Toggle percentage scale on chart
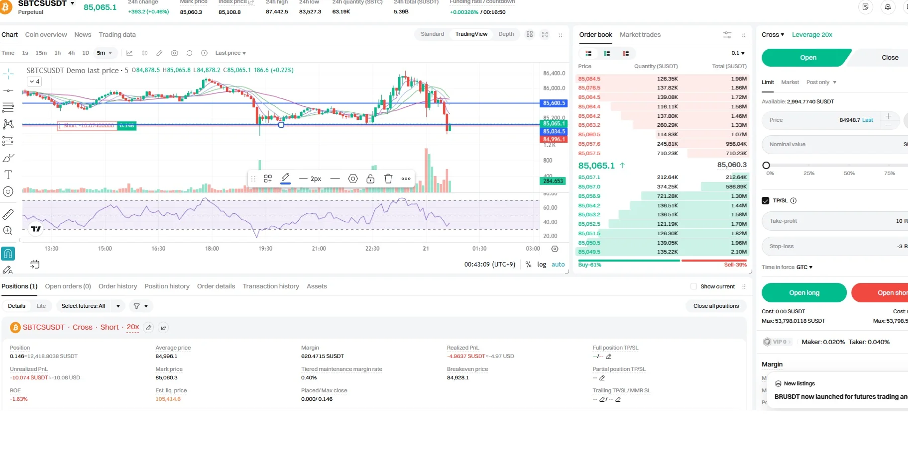 (x=528, y=265)
